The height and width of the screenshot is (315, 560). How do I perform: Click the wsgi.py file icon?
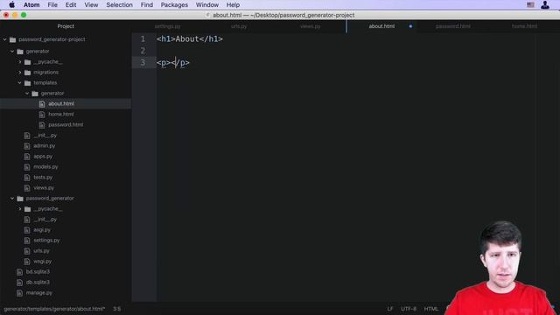(27, 262)
